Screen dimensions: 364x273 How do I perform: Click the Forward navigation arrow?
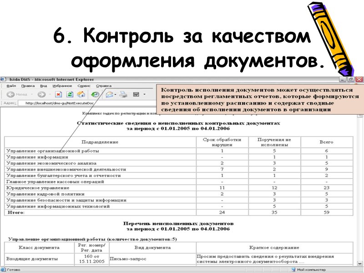41,94
